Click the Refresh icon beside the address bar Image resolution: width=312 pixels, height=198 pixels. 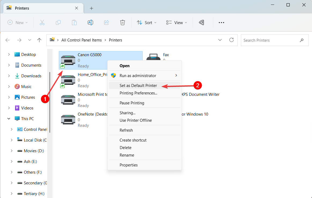[232, 40]
